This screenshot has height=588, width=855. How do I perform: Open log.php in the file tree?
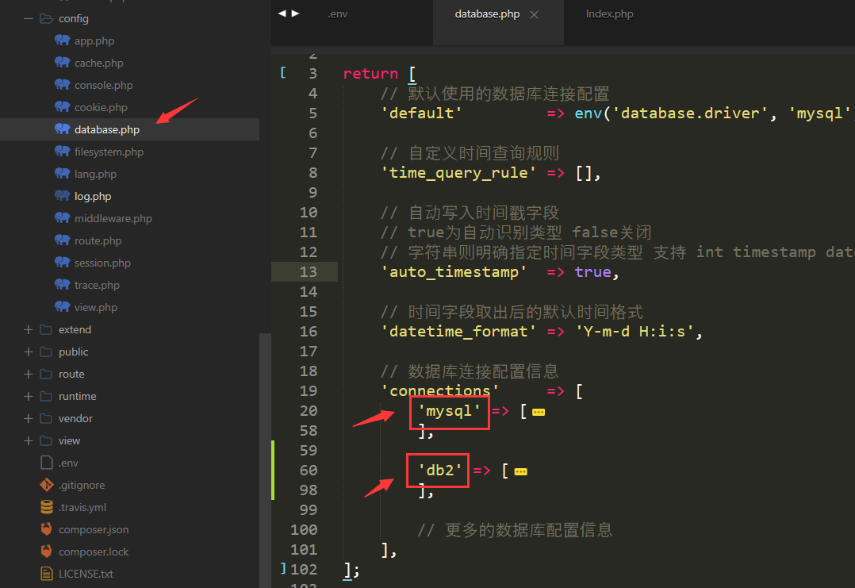(x=93, y=196)
